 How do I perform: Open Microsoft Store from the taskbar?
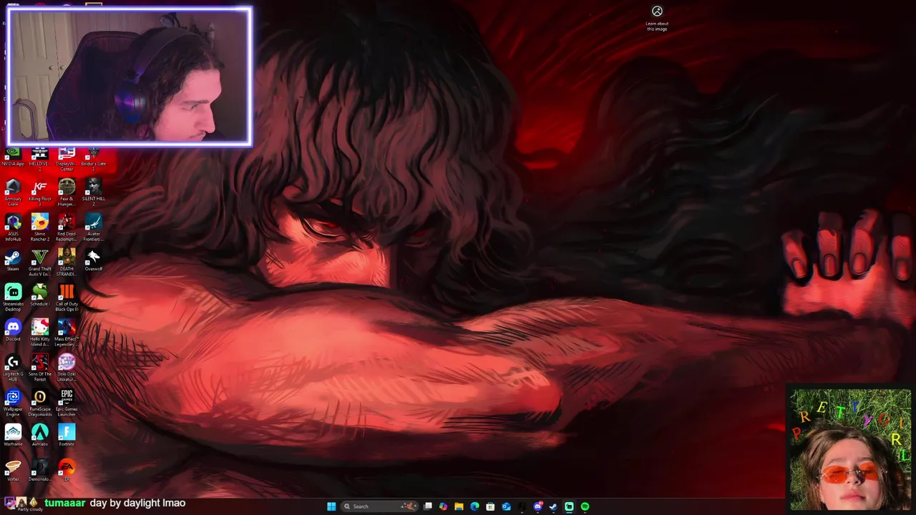click(x=490, y=506)
